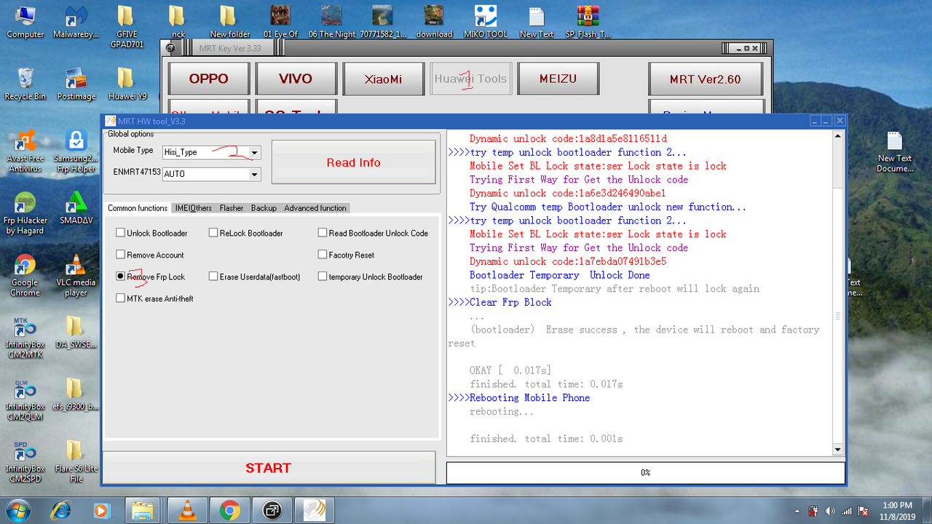The image size is (932, 524).
Task: Open the Advanced function tab
Action: 315,208
